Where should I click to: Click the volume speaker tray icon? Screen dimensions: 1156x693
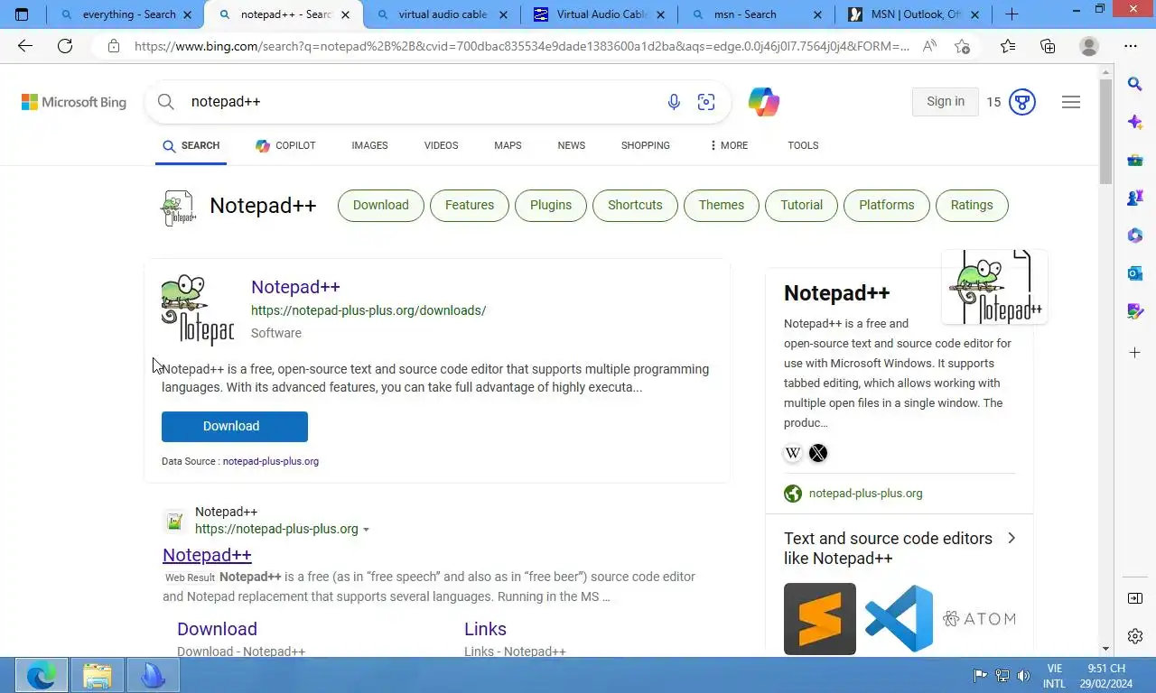[x=1023, y=675]
